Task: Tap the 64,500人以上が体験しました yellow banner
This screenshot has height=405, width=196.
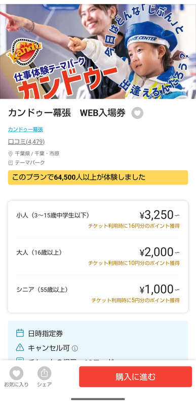Action: 98,178
